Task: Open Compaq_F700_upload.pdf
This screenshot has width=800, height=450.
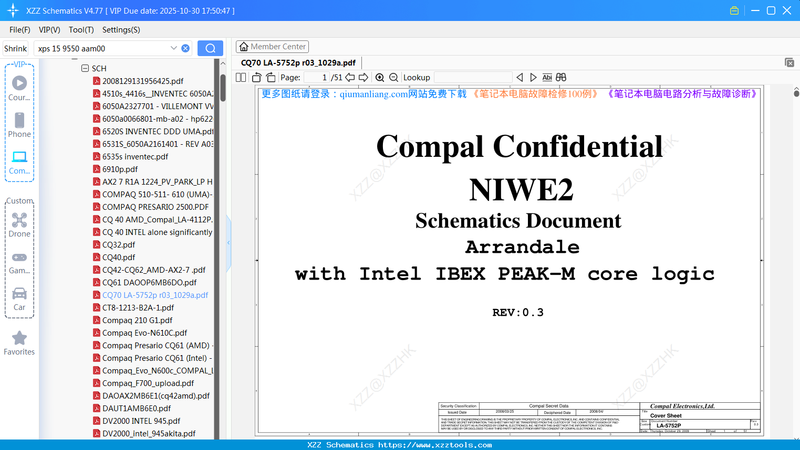Action: [148, 383]
